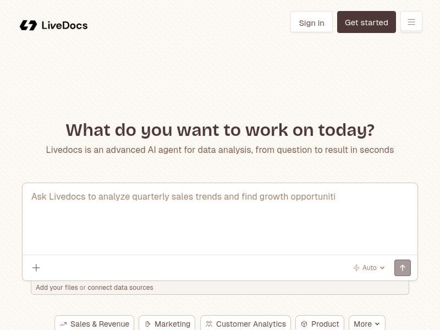Click the LiveDocs logo icon
Image resolution: width=440 pixels, height=330 pixels.
(x=28, y=25)
